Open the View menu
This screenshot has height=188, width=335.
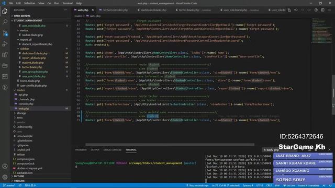pyautogui.click(x=41, y=3)
